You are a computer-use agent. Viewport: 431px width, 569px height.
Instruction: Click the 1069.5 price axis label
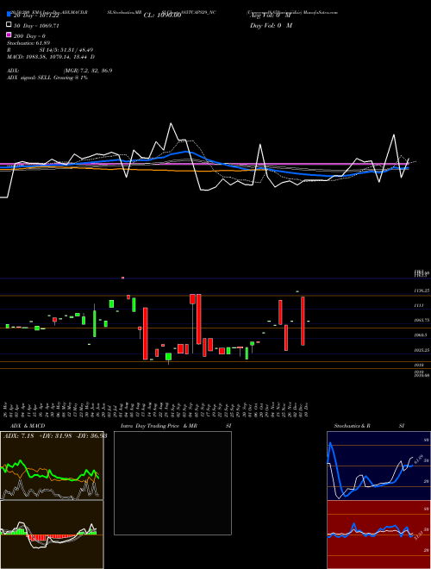(x=421, y=335)
